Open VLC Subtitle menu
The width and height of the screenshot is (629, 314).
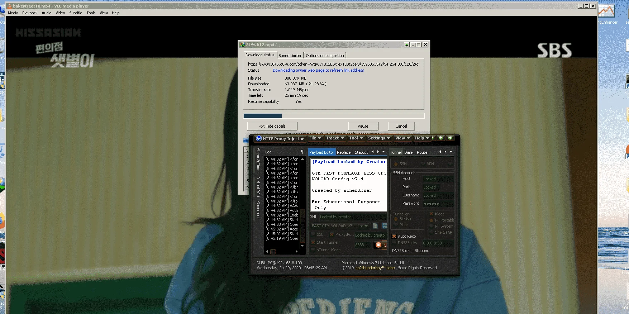(x=76, y=13)
